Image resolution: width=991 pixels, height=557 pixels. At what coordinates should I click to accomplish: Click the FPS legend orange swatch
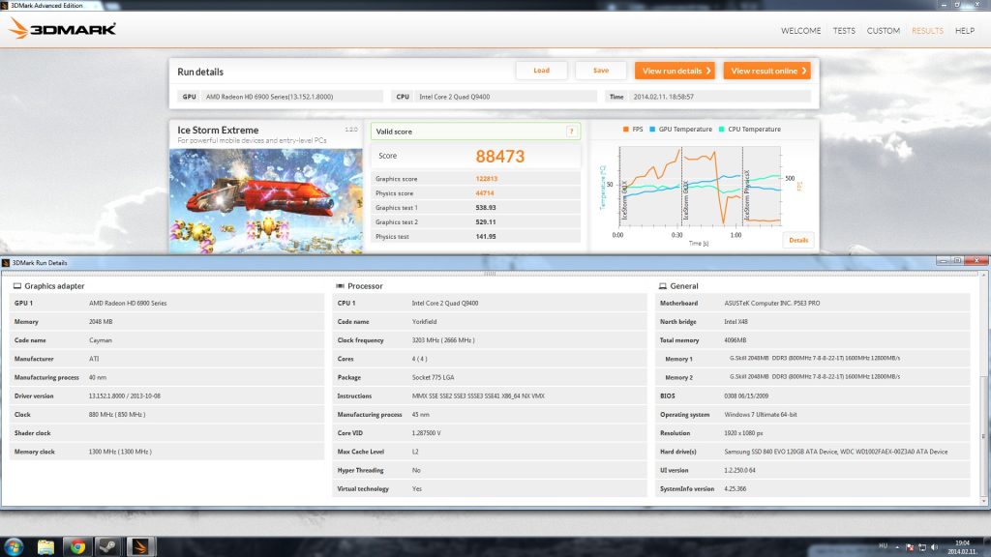[x=626, y=129]
